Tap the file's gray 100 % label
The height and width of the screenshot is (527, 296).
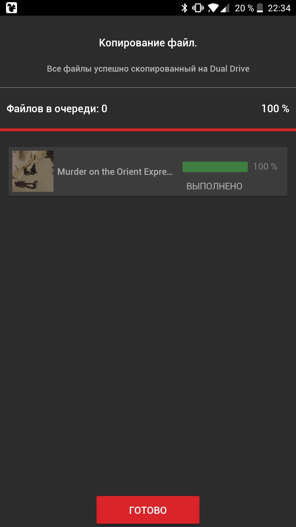[265, 167]
